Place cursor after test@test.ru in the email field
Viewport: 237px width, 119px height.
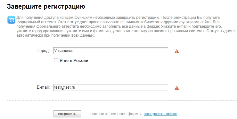pyautogui.click(x=76, y=87)
